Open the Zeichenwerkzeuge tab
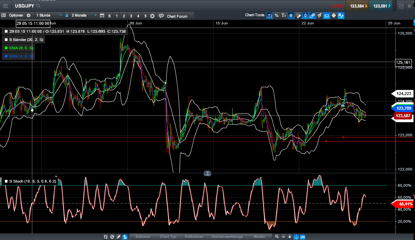 point(228,237)
